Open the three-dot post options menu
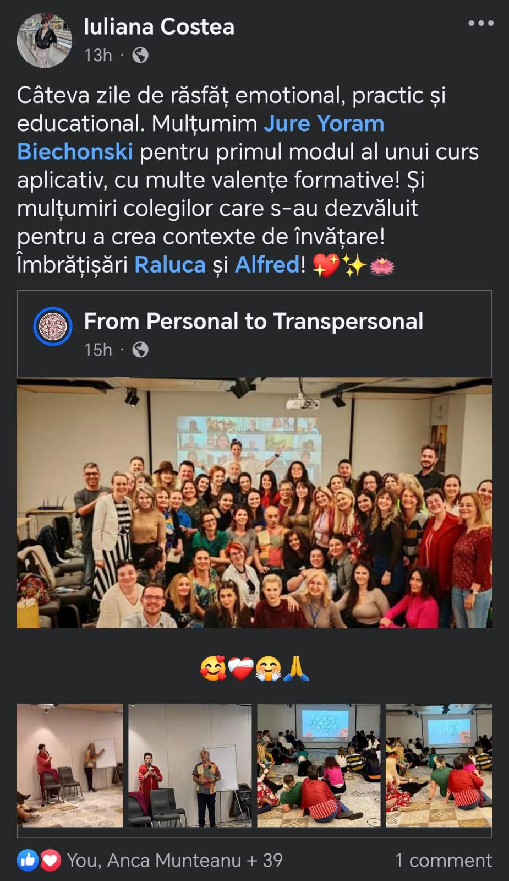509x881 pixels. (480, 23)
